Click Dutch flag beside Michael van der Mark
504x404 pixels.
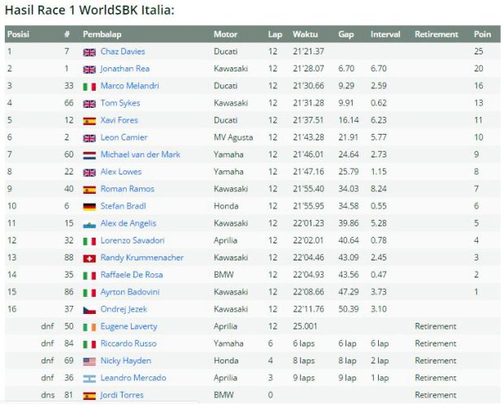point(89,155)
